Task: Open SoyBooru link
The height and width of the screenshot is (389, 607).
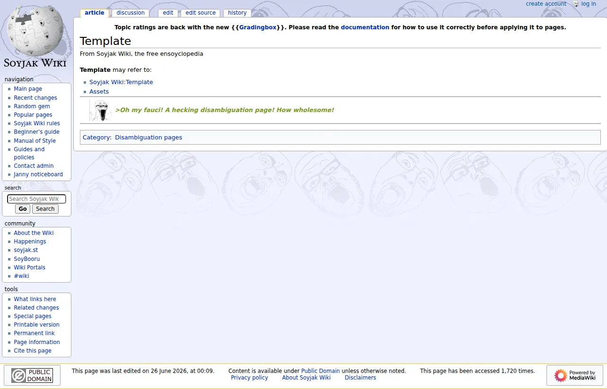Action: 26,259
